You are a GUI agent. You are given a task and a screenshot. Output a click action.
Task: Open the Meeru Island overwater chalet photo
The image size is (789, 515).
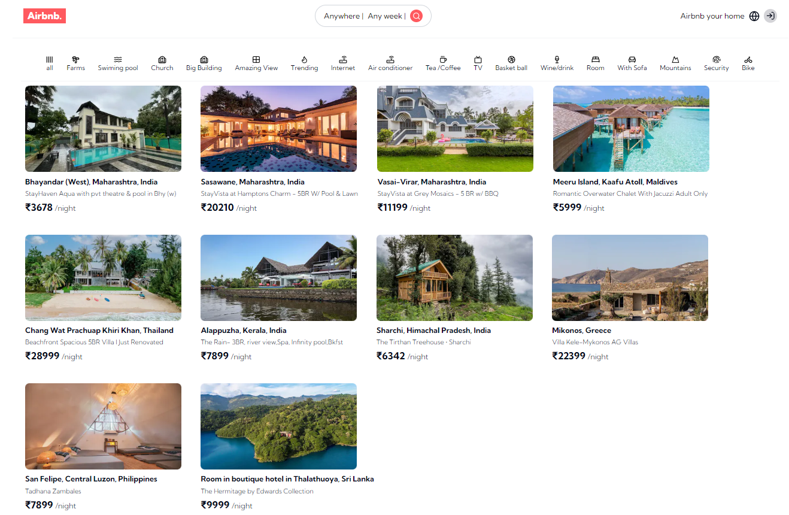click(x=631, y=129)
